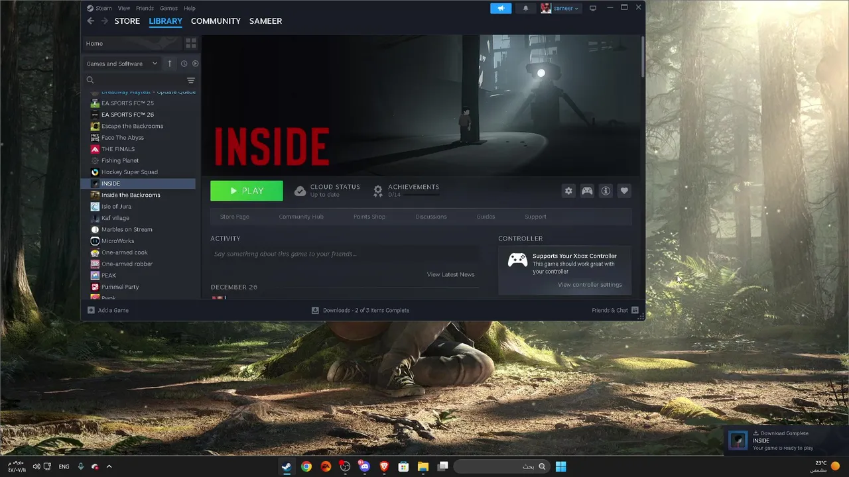This screenshot has width=849, height=477.
Task: Click the sort up-arrow icon
Action: pos(170,64)
